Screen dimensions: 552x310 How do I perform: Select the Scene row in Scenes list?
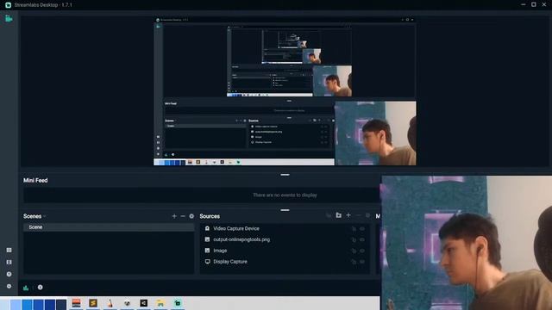pyautogui.click(x=109, y=227)
